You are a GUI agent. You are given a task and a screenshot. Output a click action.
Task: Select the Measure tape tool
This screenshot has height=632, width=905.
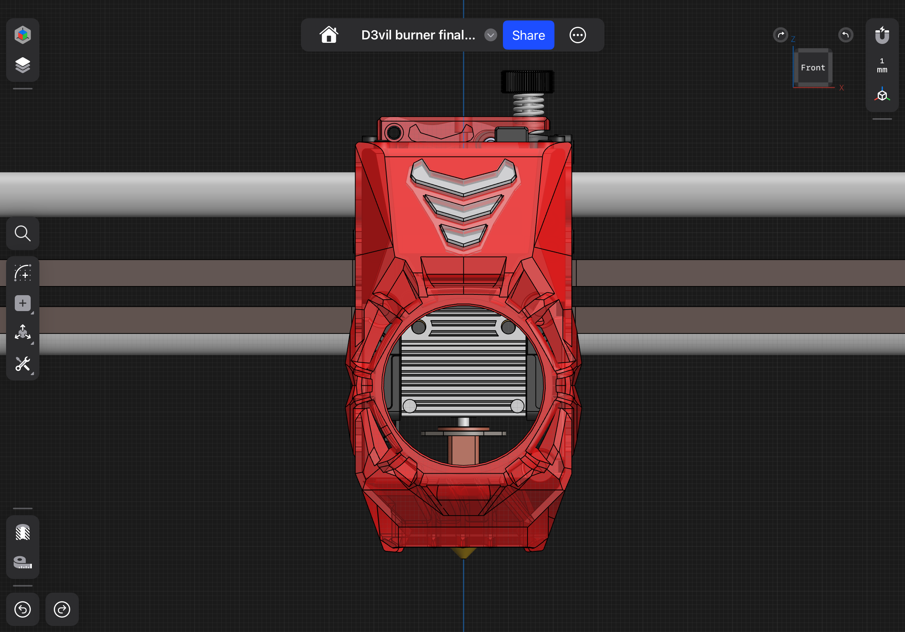22,562
